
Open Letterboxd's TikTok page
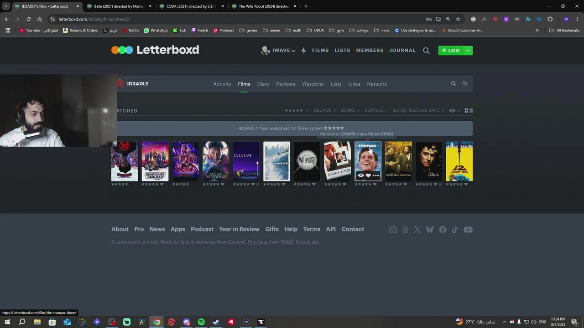455,230
